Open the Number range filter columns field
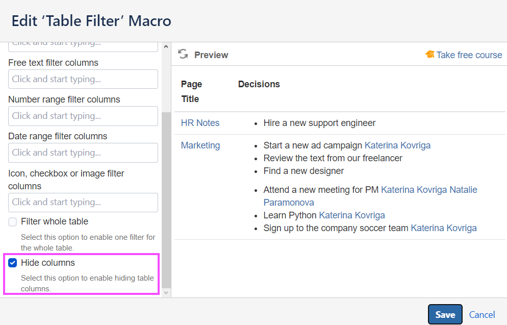The height and width of the screenshot is (325, 507). [83, 116]
